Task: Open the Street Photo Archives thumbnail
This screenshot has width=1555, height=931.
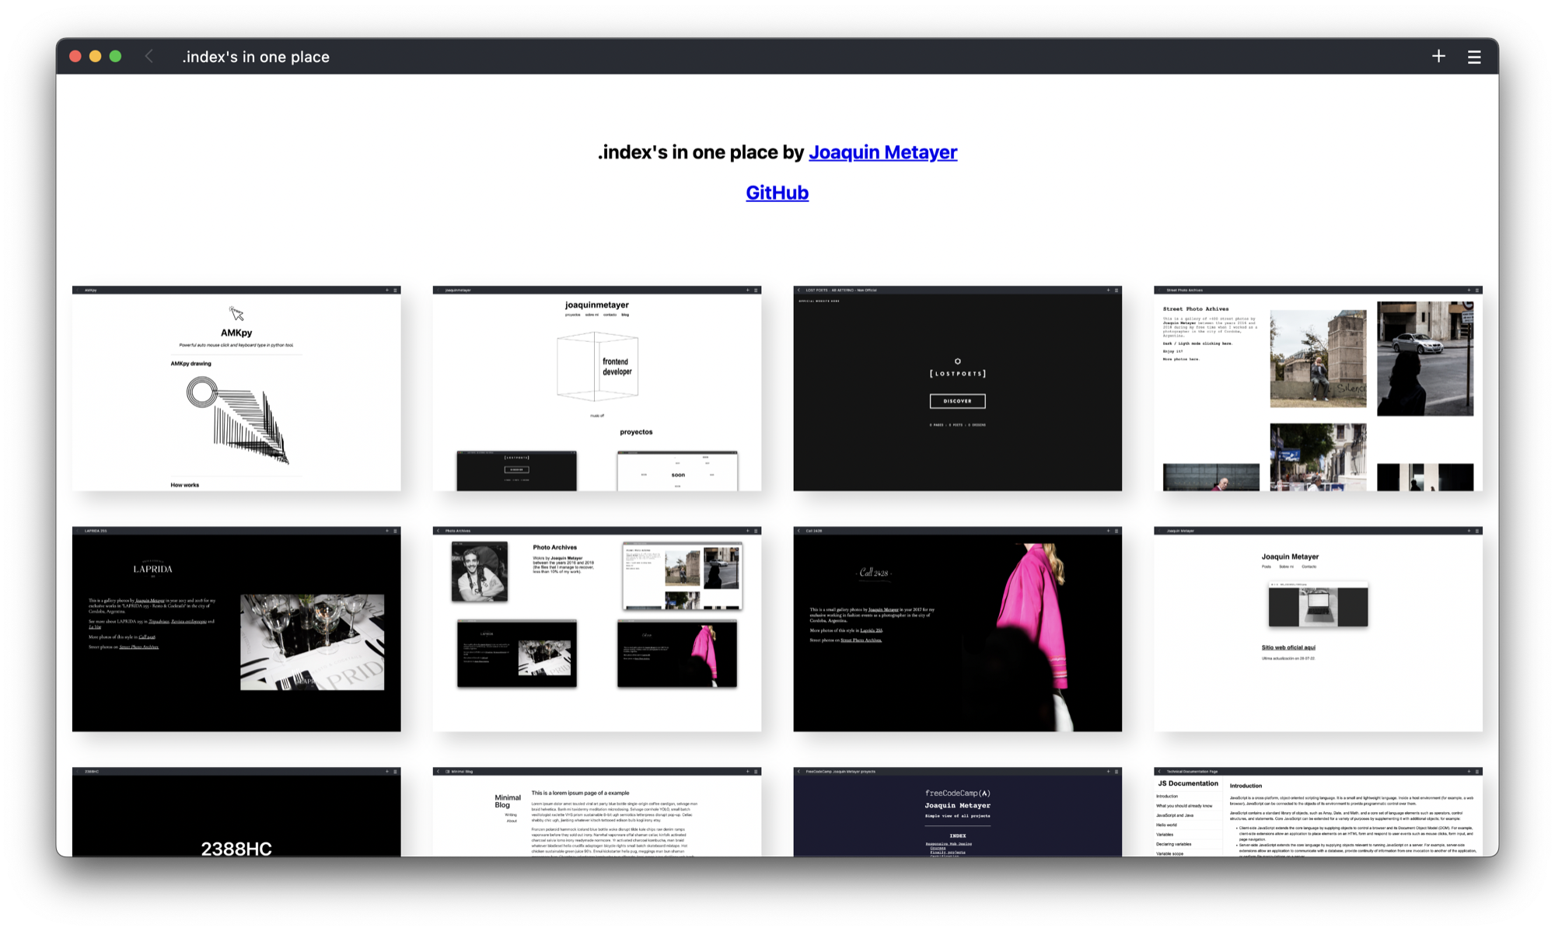Action: tap(1318, 389)
